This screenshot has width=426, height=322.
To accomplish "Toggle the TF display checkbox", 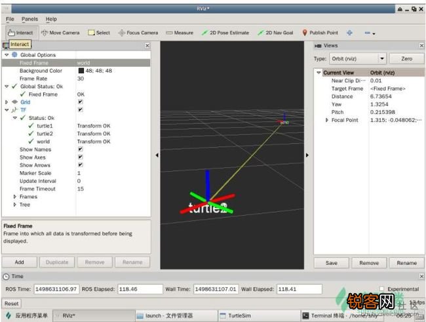I will tap(81, 110).
